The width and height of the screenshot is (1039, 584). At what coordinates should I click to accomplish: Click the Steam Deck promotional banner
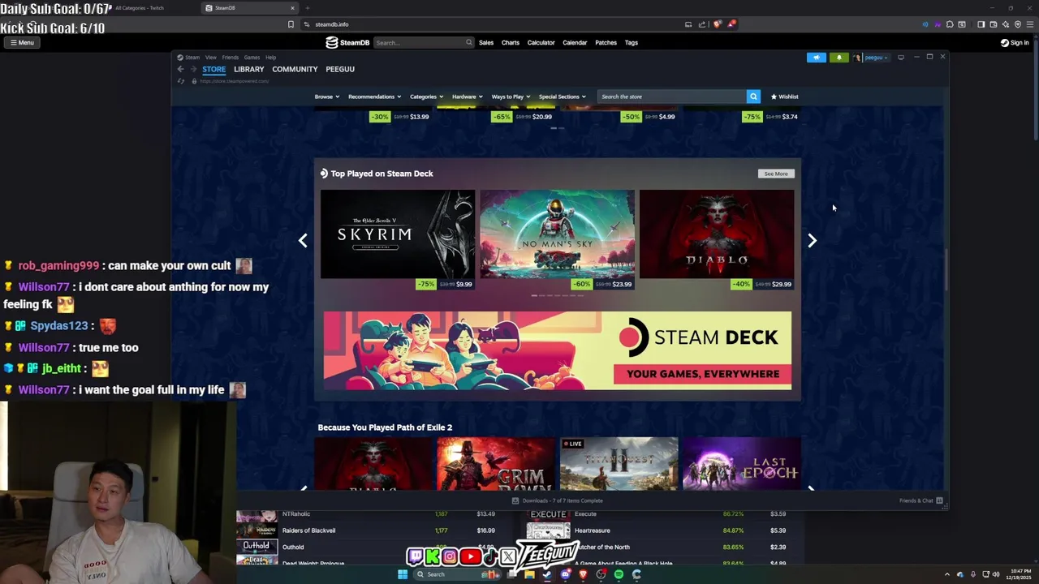coord(558,350)
